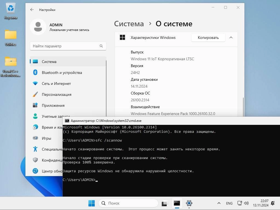Open Сеть и Интернет settings
Screen dimensions: 280x210
[68, 84]
